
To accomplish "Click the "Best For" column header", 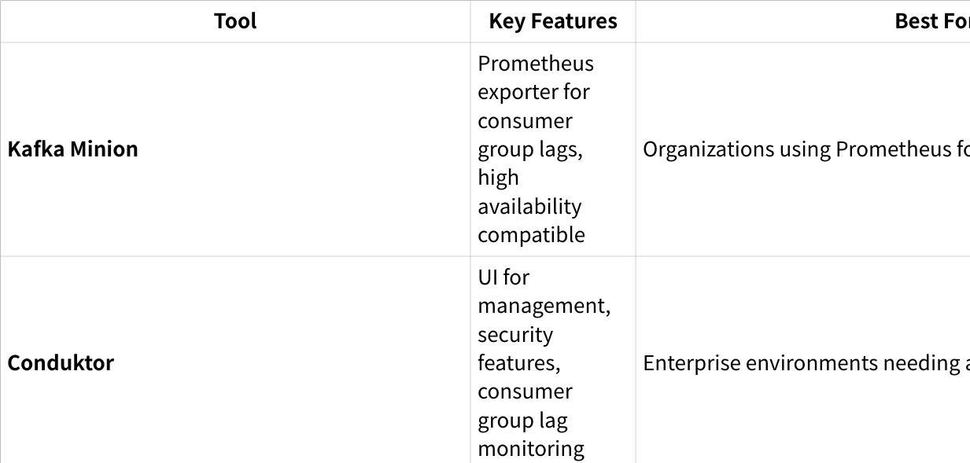I will (931, 21).
